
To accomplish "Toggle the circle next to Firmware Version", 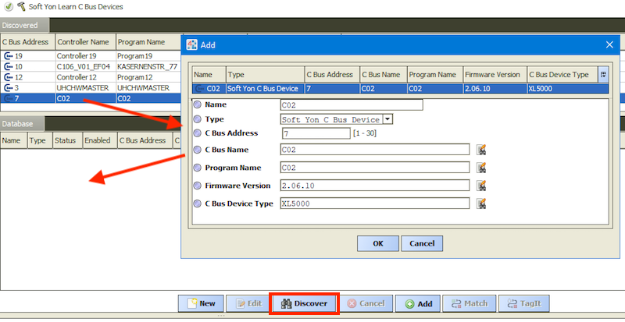I will 197,186.
